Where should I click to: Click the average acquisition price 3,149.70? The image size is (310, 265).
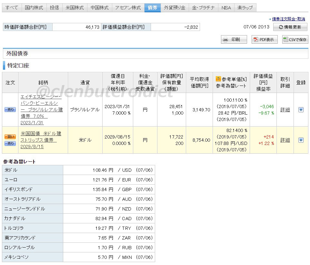[x=201, y=110]
